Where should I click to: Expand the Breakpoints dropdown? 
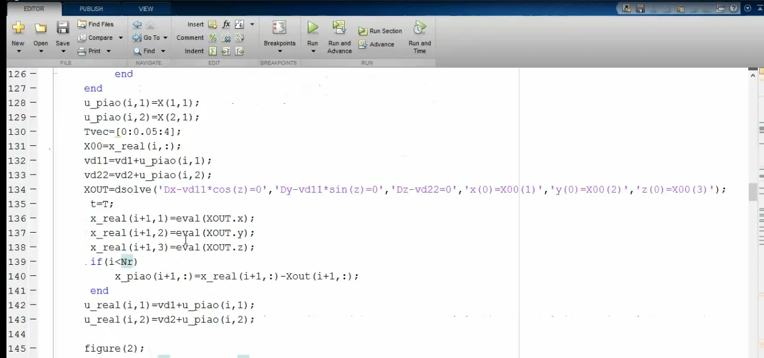280,52
